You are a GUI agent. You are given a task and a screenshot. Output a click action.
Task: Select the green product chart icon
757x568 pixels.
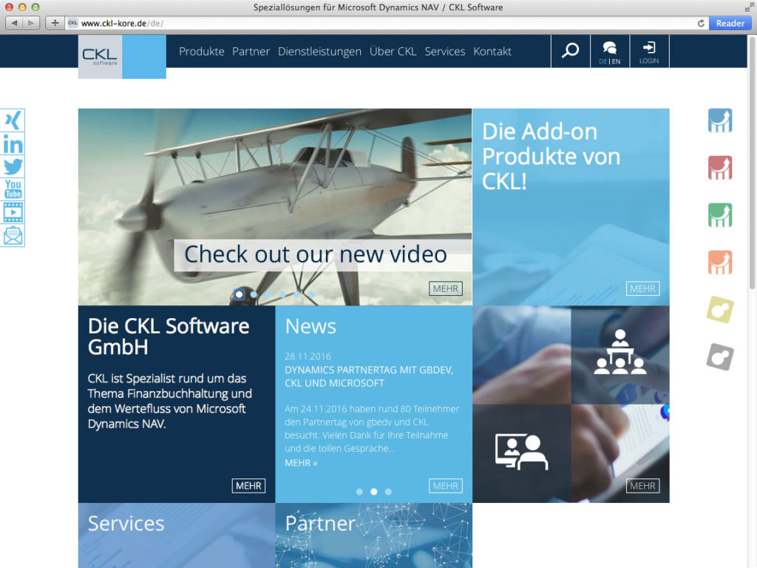coord(720,215)
